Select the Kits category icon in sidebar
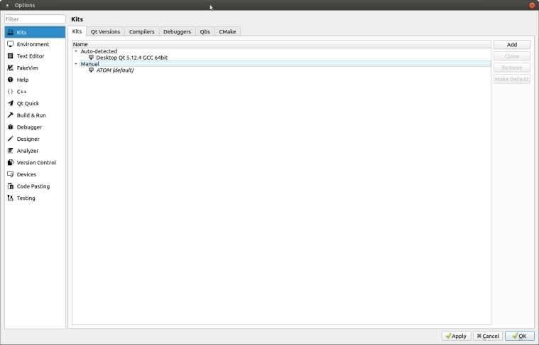 (x=11, y=32)
